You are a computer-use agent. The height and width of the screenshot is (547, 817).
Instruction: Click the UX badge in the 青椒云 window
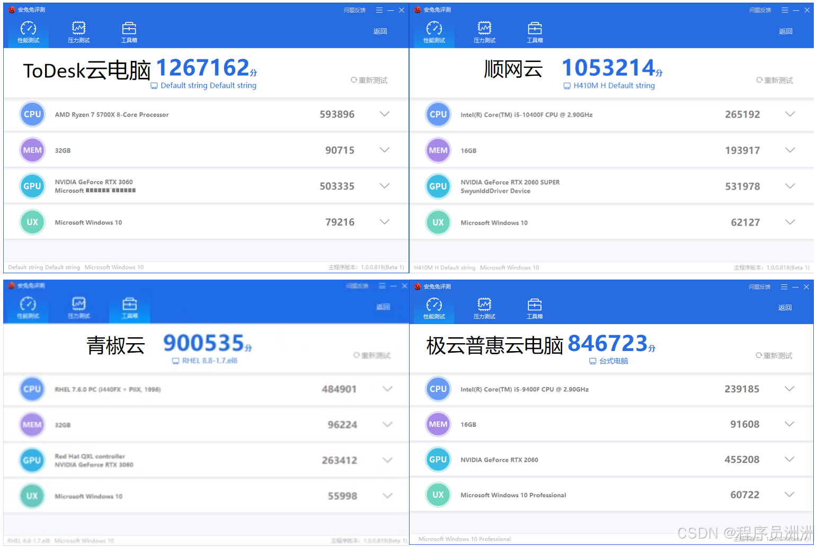pyautogui.click(x=32, y=496)
